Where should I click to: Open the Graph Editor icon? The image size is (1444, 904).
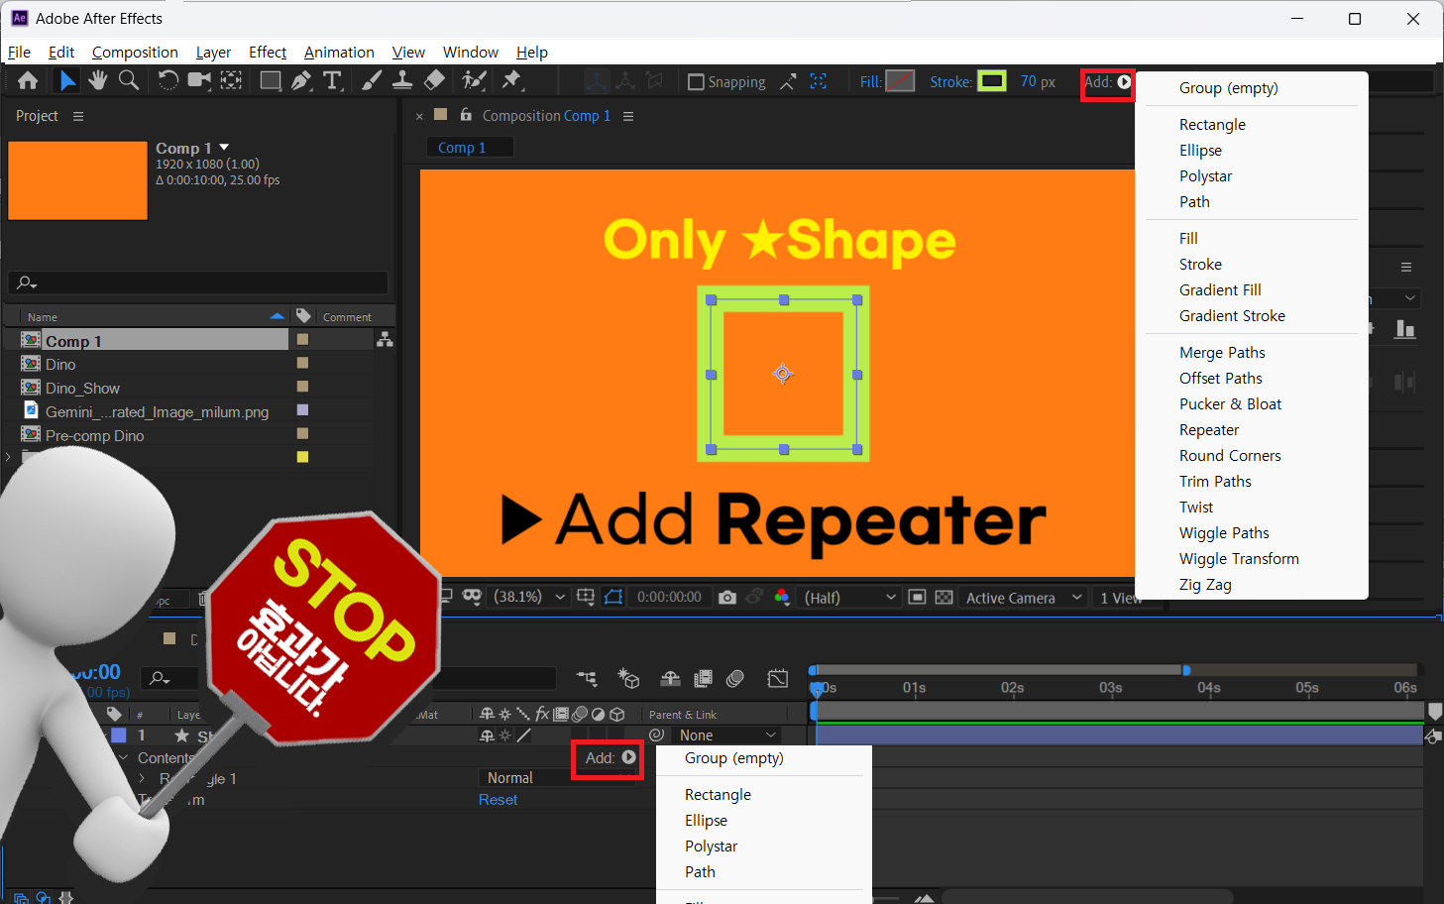click(778, 678)
